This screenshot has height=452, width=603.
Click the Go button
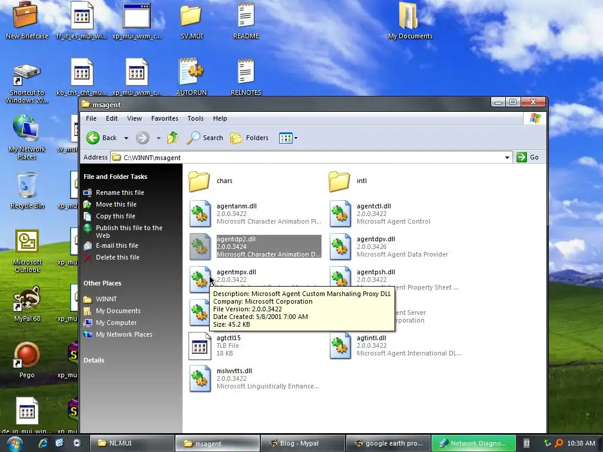coord(528,157)
